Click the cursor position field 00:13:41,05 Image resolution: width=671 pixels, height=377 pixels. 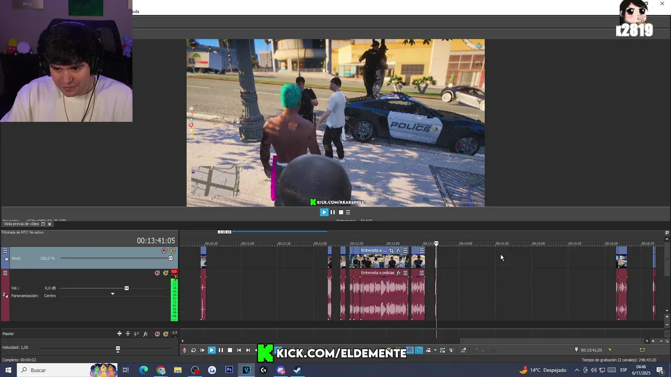tap(591, 350)
